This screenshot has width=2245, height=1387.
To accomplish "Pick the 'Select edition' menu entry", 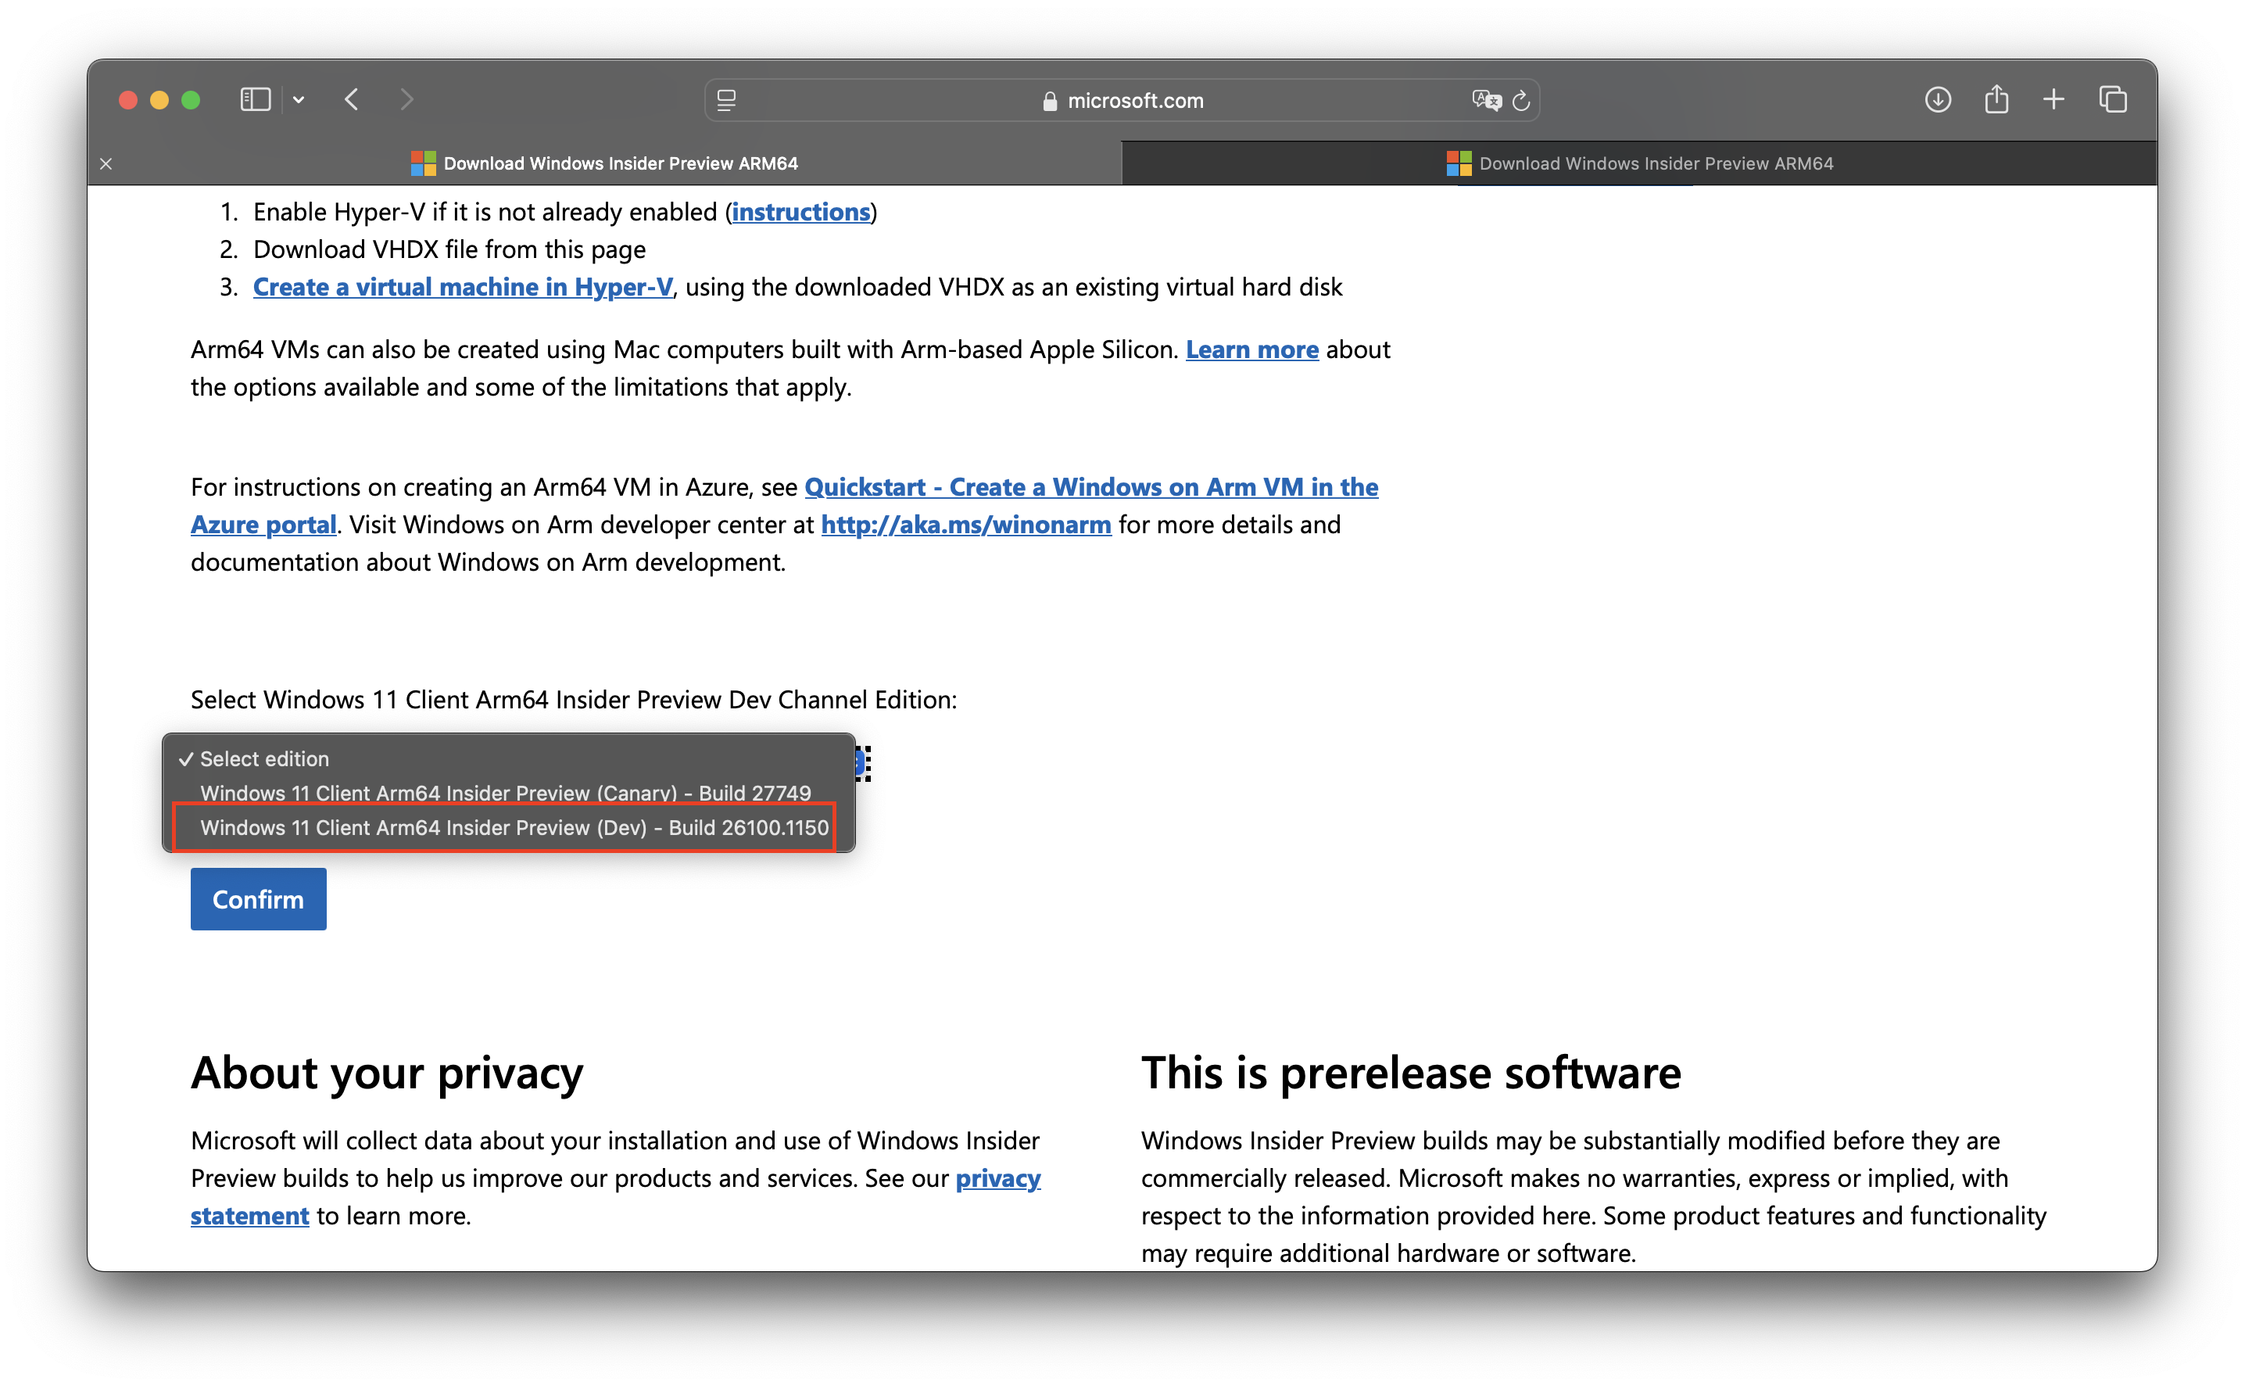I will pos(264,758).
